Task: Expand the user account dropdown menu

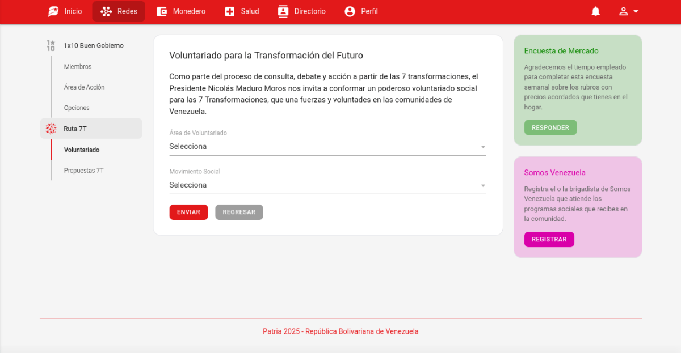Action: (628, 11)
